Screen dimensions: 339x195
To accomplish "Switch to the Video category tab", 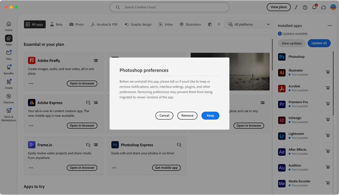I will pos(166,24).
